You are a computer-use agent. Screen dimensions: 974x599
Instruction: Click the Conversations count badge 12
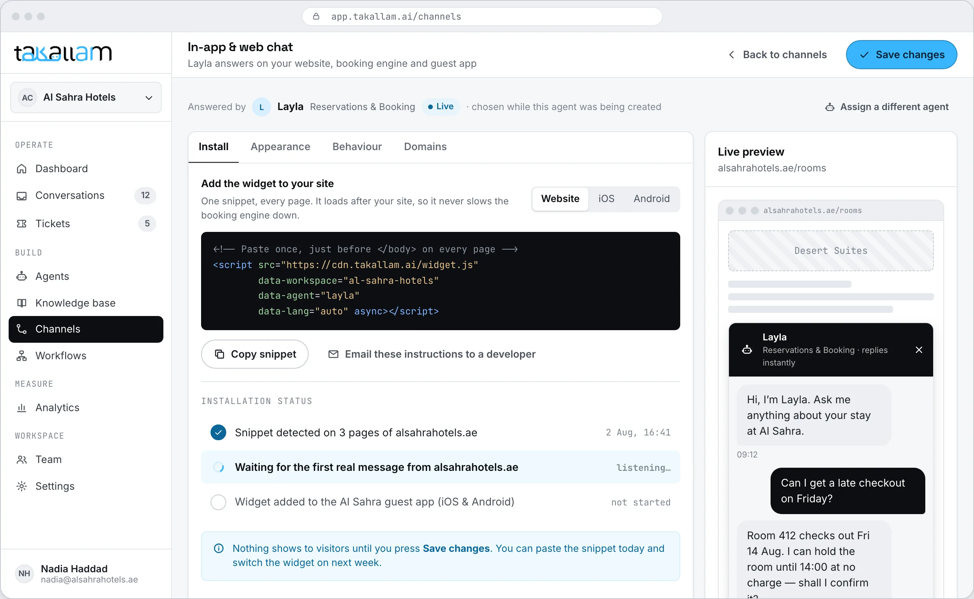(145, 195)
